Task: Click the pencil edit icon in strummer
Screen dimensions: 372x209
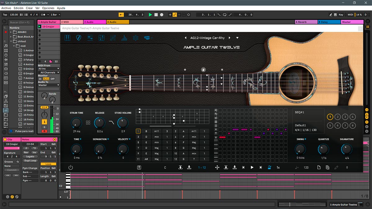Action: (x=336, y=168)
